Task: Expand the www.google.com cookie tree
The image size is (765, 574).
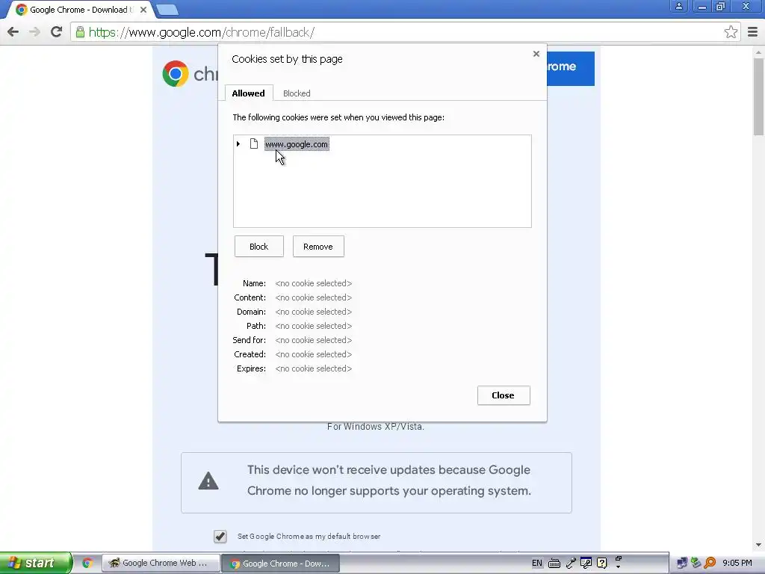Action: click(238, 144)
